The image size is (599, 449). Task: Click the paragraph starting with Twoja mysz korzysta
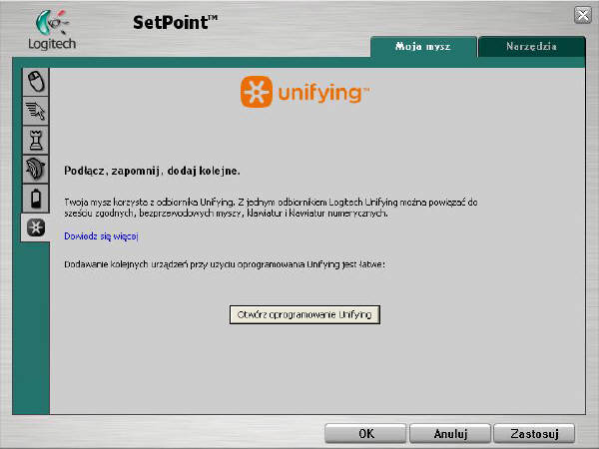pyautogui.click(x=271, y=208)
